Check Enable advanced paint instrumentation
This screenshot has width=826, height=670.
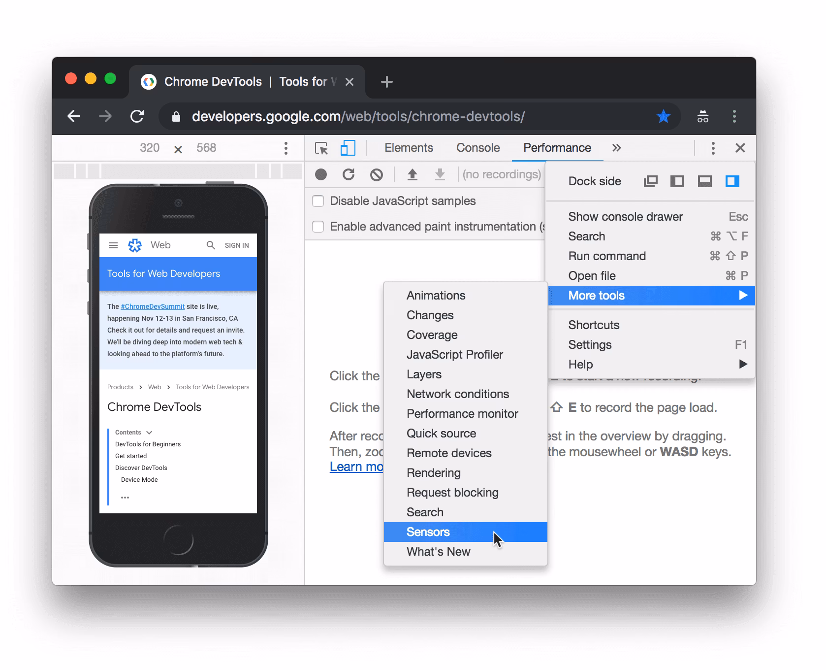(x=318, y=226)
